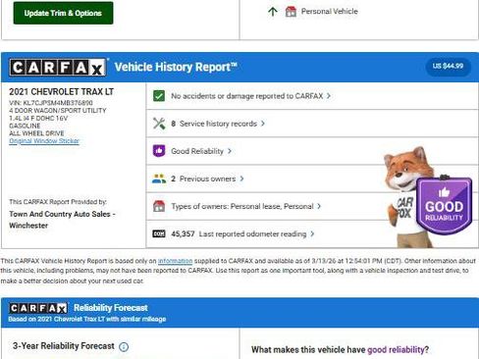Image resolution: width=479 pixels, height=359 pixels.
Task: Click the purple good reliability words
Action: tap(396, 350)
